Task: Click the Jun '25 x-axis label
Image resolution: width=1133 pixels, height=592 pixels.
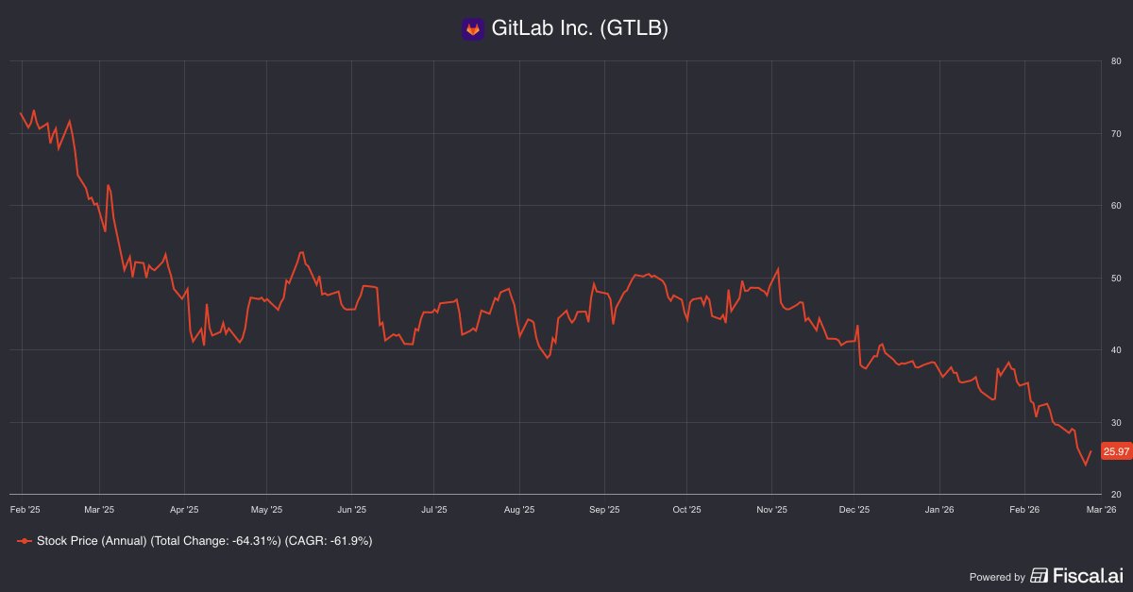Action: (x=351, y=509)
